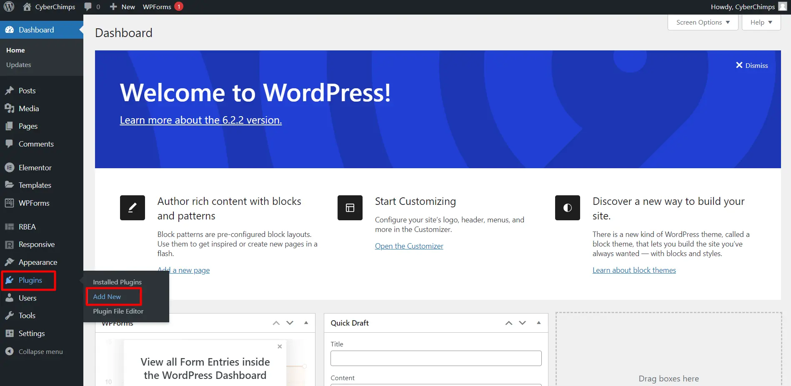791x386 pixels.
Task: Open the WPForms notification badge
Action: pyautogui.click(x=179, y=7)
